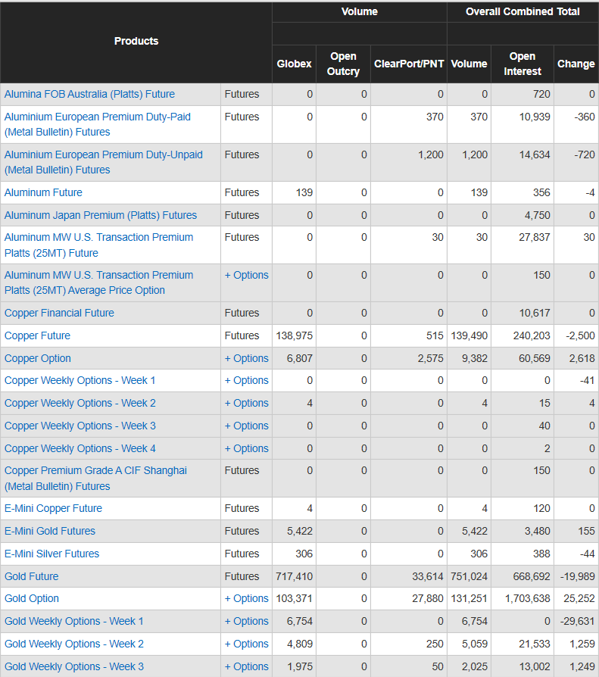
Task: Expand + Options for Gold Option row
Action: pos(247,598)
